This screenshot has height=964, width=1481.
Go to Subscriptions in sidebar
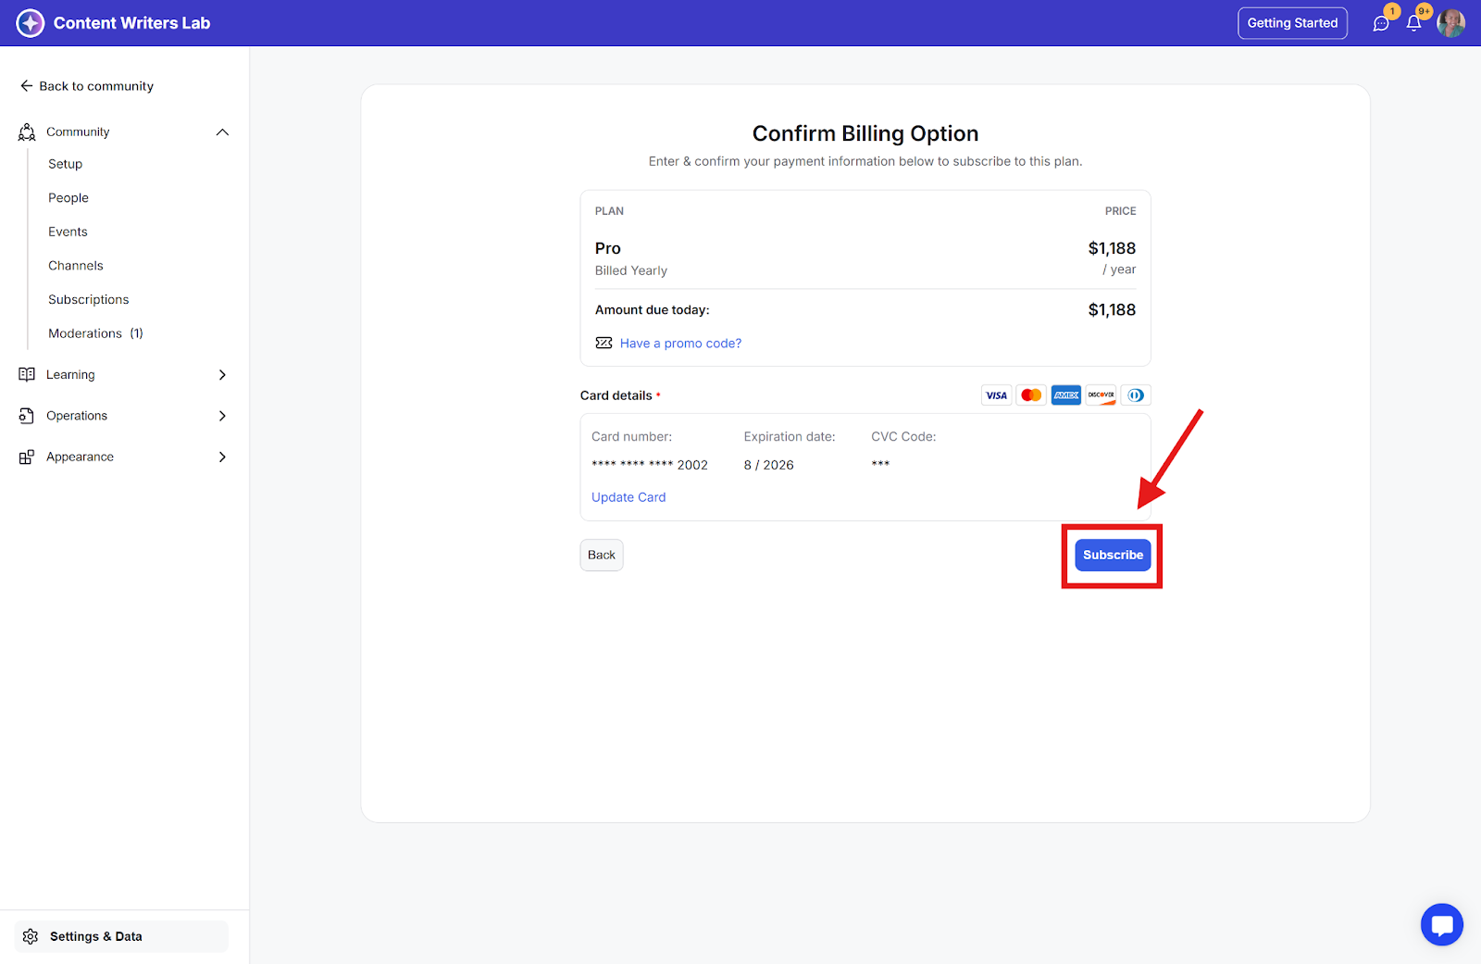(89, 299)
